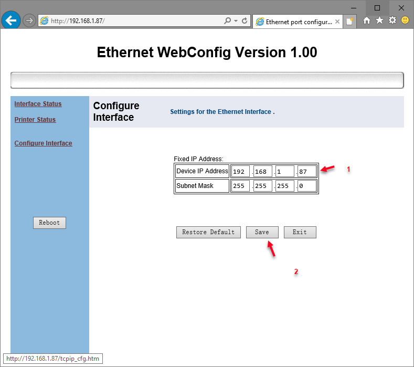The height and width of the screenshot is (367, 414).
Task: Click the first Subnet Mask octet field
Action: point(240,186)
